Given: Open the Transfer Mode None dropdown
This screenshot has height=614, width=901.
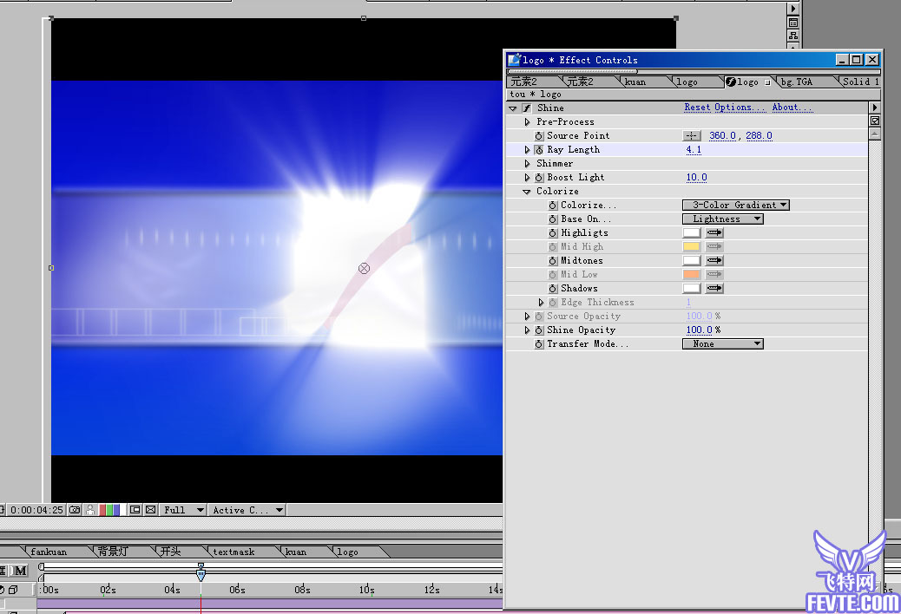Looking at the screenshot, I should point(722,343).
